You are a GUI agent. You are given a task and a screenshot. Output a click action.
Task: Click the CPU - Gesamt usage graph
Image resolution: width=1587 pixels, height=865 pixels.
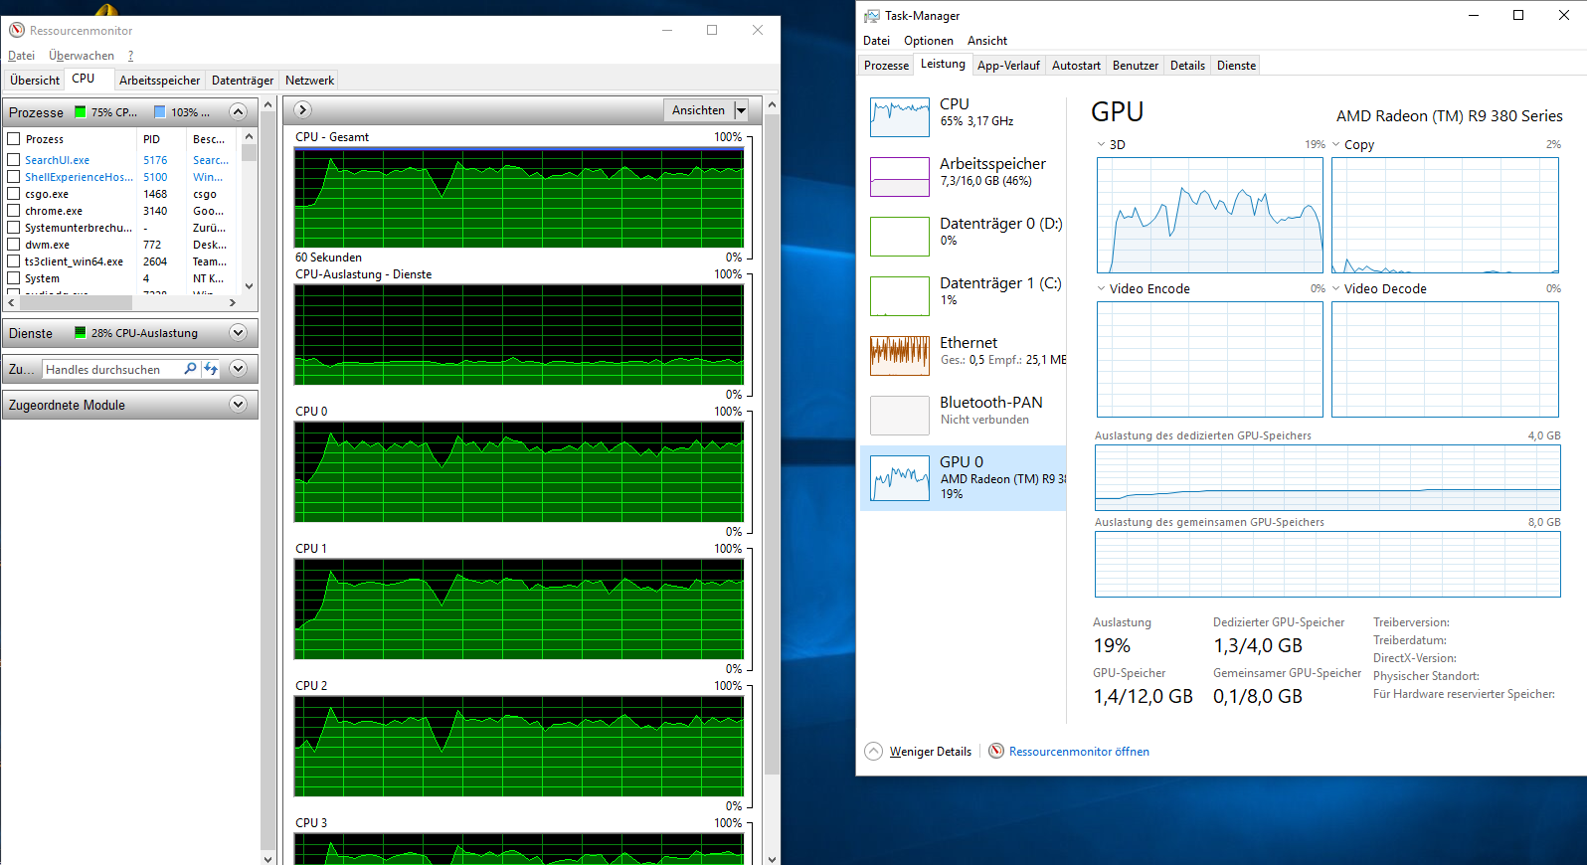[519, 198]
